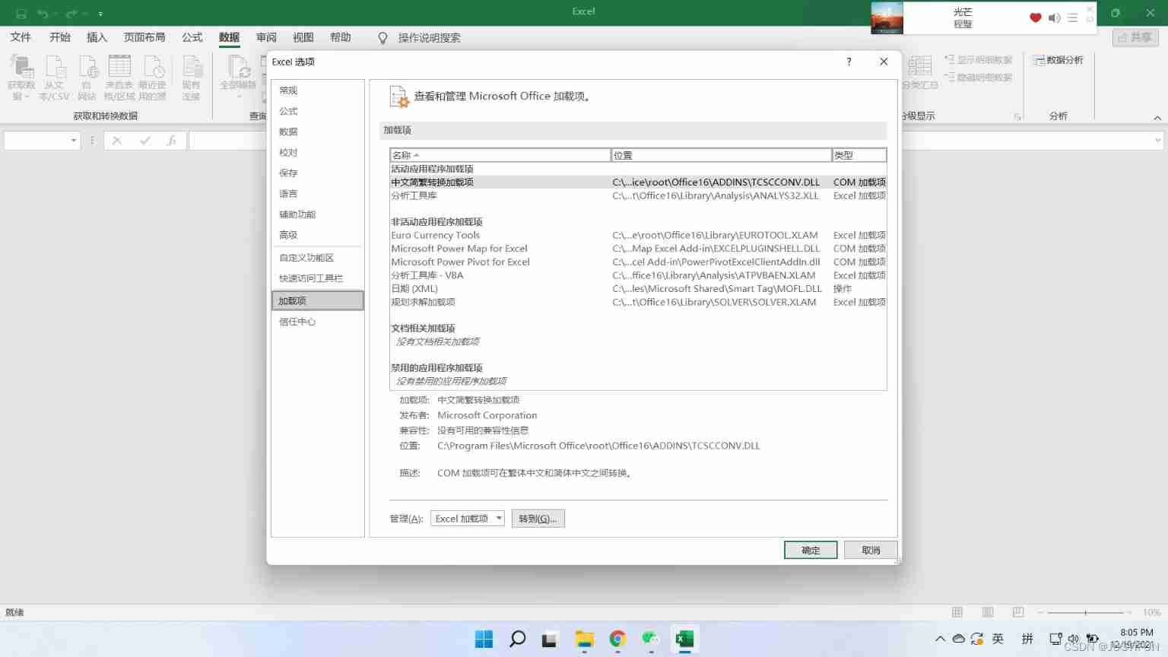
Task: Click Show Detail (显示明细数据) in ribbon
Action: click(x=979, y=60)
